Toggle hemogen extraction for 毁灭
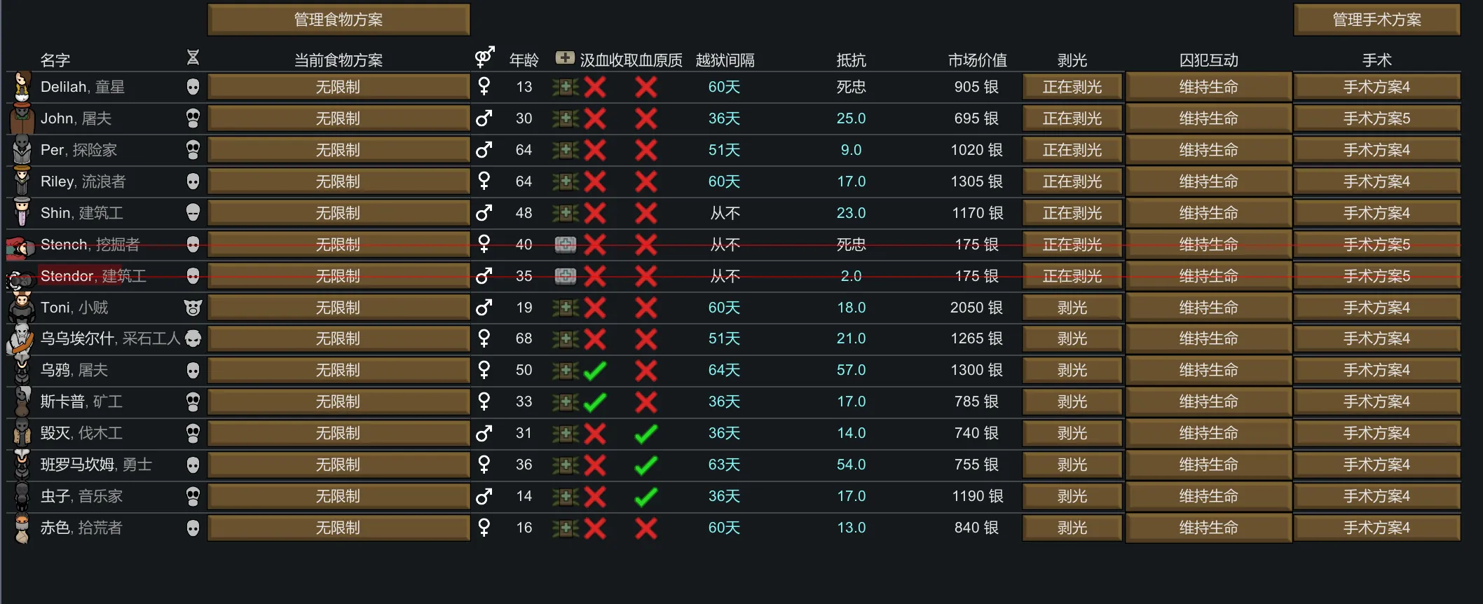This screenshot has width=1483, height=604. point(645,434)
